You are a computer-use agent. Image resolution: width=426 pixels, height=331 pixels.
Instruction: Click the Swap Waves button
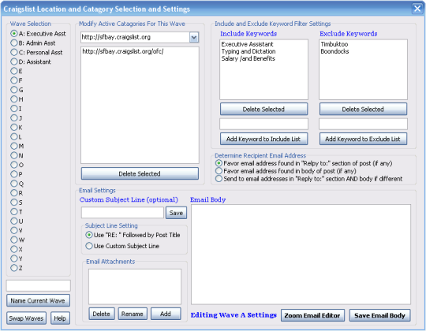(x=26, y=318)
